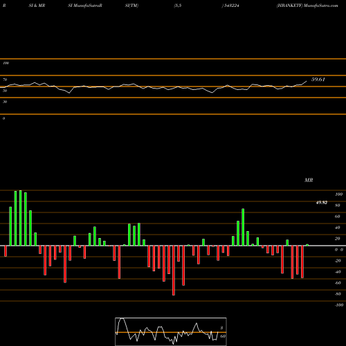Click the RSI axis label 70
The height and width of the screenshot is (346, 346).
[x=5, y=80]
